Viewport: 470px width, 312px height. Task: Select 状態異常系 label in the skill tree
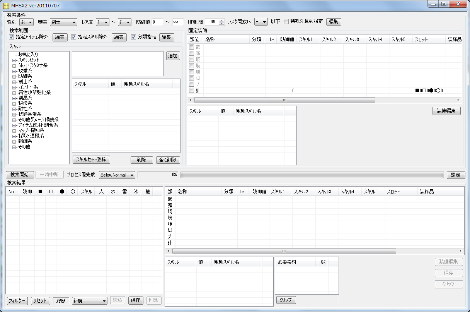[30, 114]
